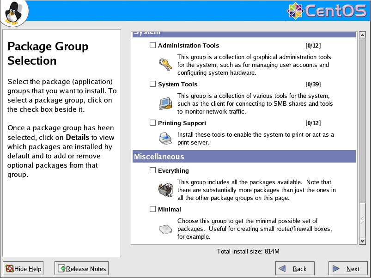Select the Everything package group checkbox
The height and width of the screenshot is (278, 371).
click(x=153, y=170)
